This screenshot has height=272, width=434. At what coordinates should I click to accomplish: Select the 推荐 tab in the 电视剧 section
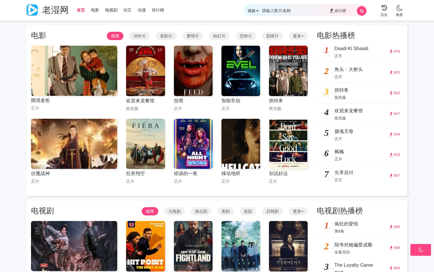150,211
